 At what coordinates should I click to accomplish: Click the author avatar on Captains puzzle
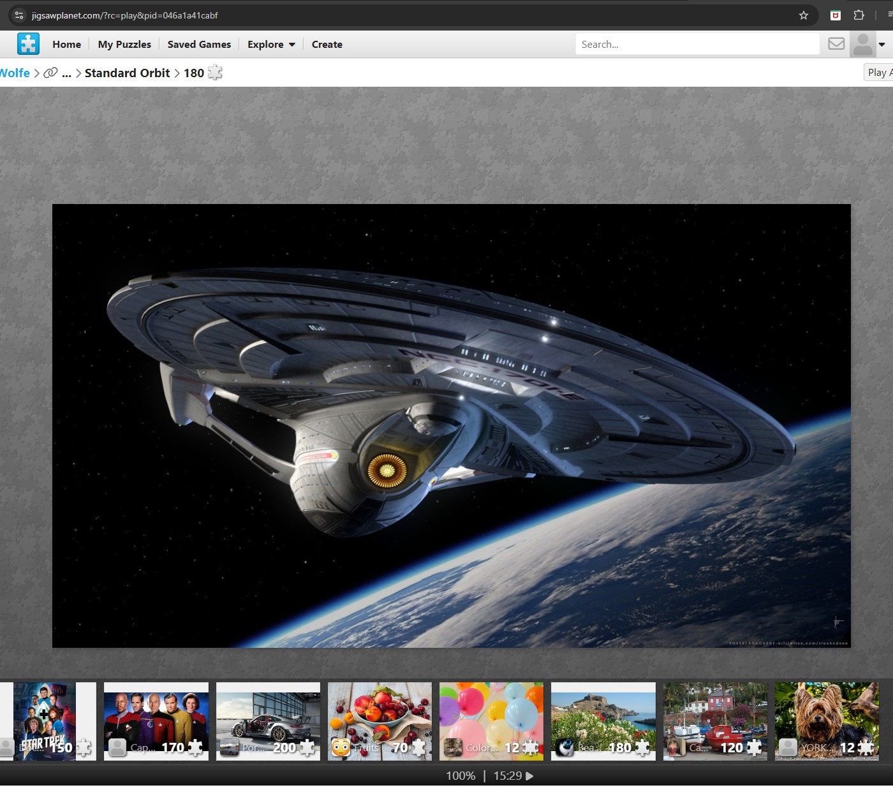[117, 747]
